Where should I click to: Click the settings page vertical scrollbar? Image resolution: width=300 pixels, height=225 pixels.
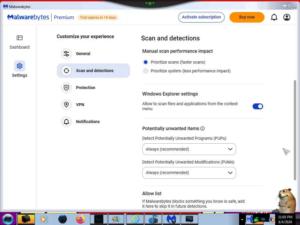[295, 130]
